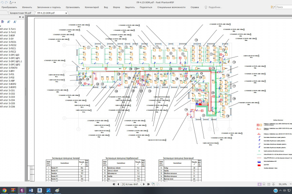
Task: Click the Поиск search box
Action: [284, 7]
